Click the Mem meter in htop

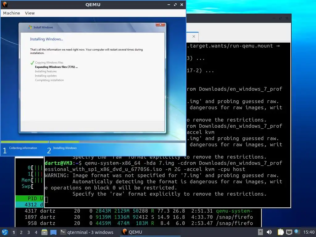32,180
